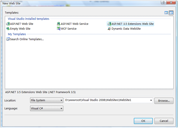The height and width of the screenshot is (128, 178).
Task: Choose the Dynamic Data WebSite template icon
Action: coord(109,28)
